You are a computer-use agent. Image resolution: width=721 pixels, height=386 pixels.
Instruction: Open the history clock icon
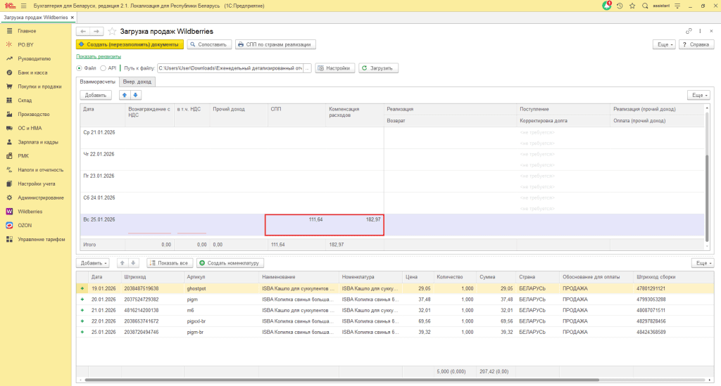pyautogui.click(x=620, y=6)
